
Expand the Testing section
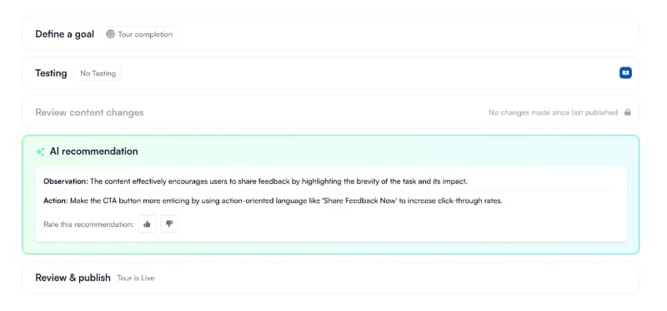[x=330, y=73]
